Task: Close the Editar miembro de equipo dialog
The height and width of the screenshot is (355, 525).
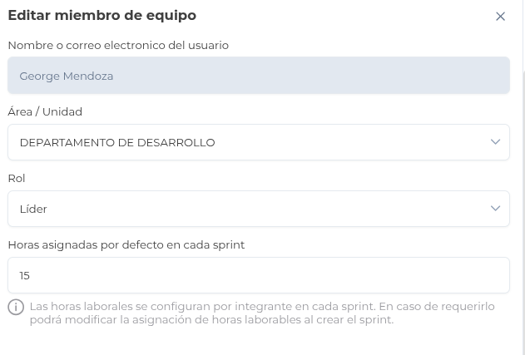Action: 500,17
